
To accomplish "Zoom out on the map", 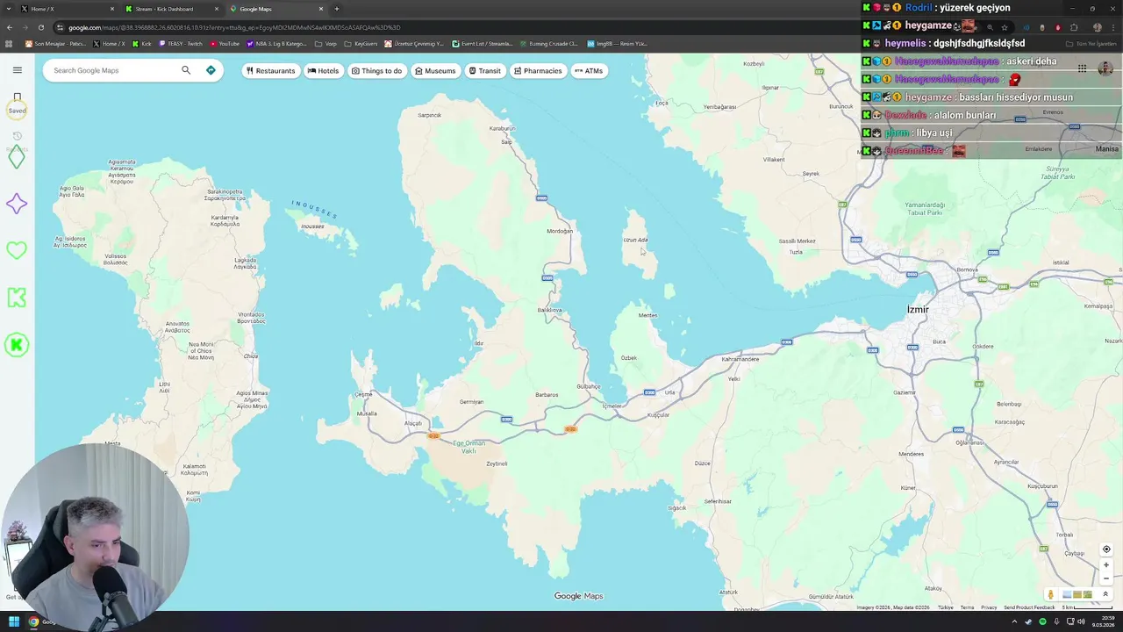I will [x=1106, y=578].
